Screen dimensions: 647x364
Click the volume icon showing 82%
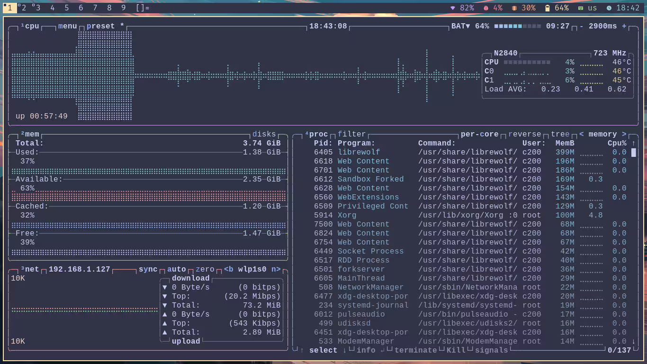pos(452,8)
